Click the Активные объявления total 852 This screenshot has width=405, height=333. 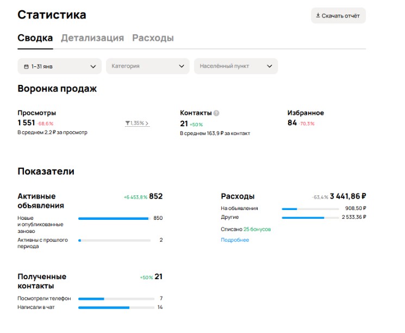pos(156,196)
